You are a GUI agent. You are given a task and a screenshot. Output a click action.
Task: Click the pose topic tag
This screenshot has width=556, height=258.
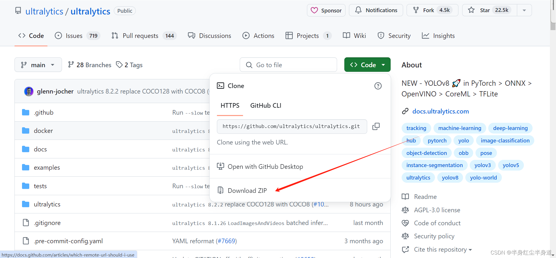(x=486, y=153)
